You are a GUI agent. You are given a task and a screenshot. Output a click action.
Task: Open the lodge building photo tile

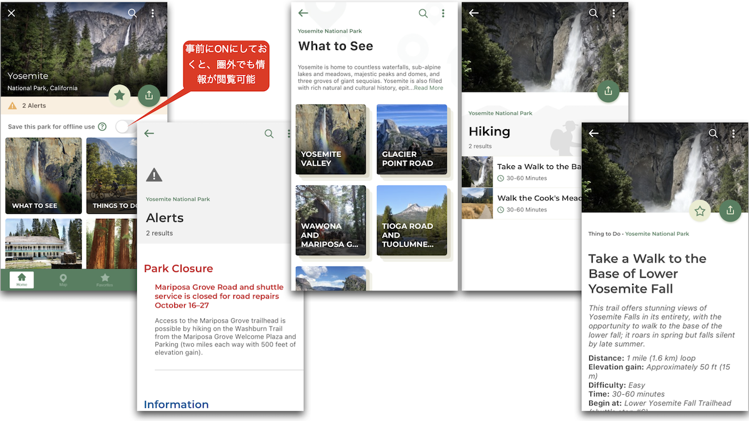click(x=44, y=243)
